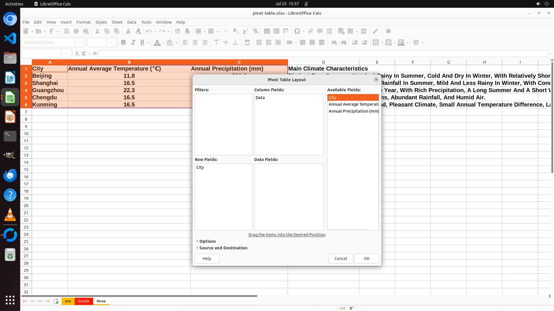
Task: Toggle Wrap Text button
Action: pos(247,42)
